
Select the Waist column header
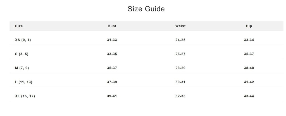tap(180, 26)
